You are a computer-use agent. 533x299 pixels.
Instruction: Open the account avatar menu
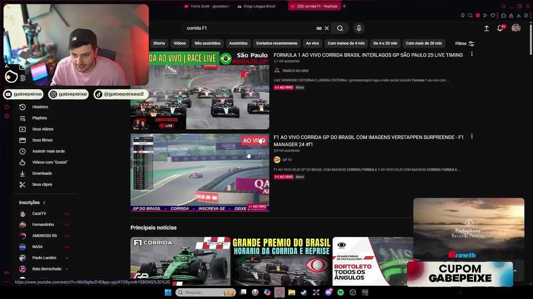[x=516, y=28]
